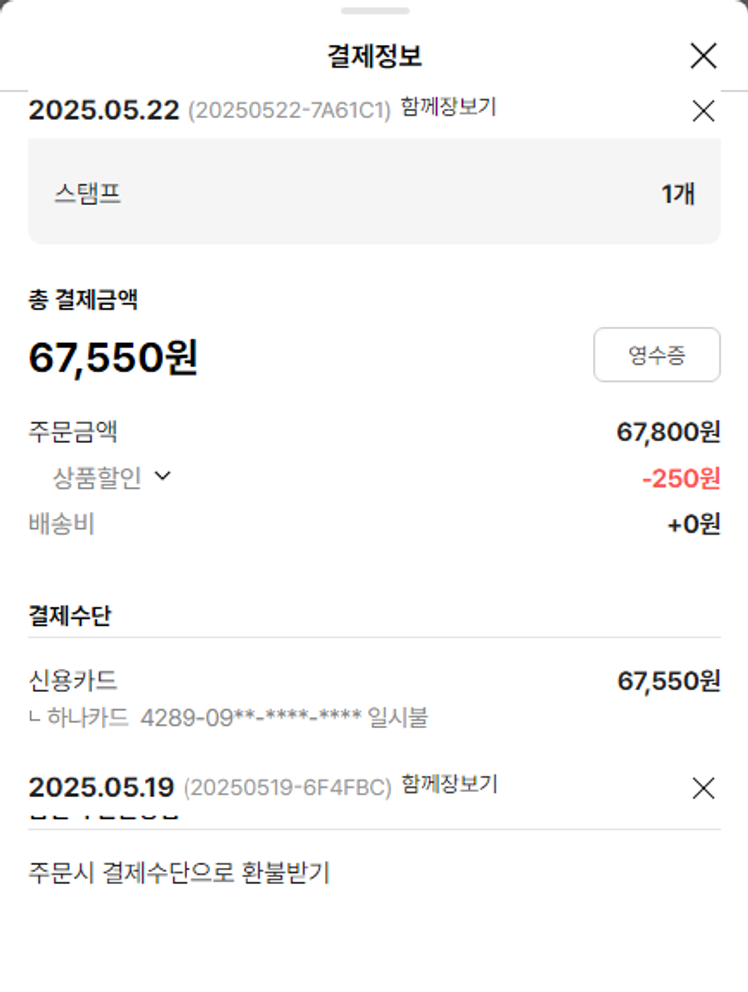This screenshot has height=992, width=748.
Task: Click the 2025.05.19 order date
Action: (101, 787)
